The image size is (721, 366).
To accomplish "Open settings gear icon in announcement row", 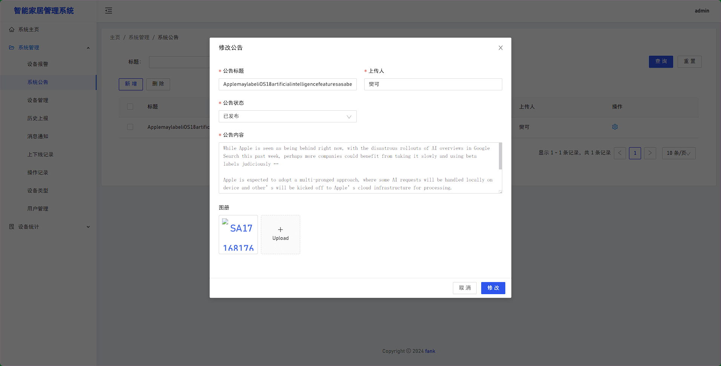I will [615, 127].
